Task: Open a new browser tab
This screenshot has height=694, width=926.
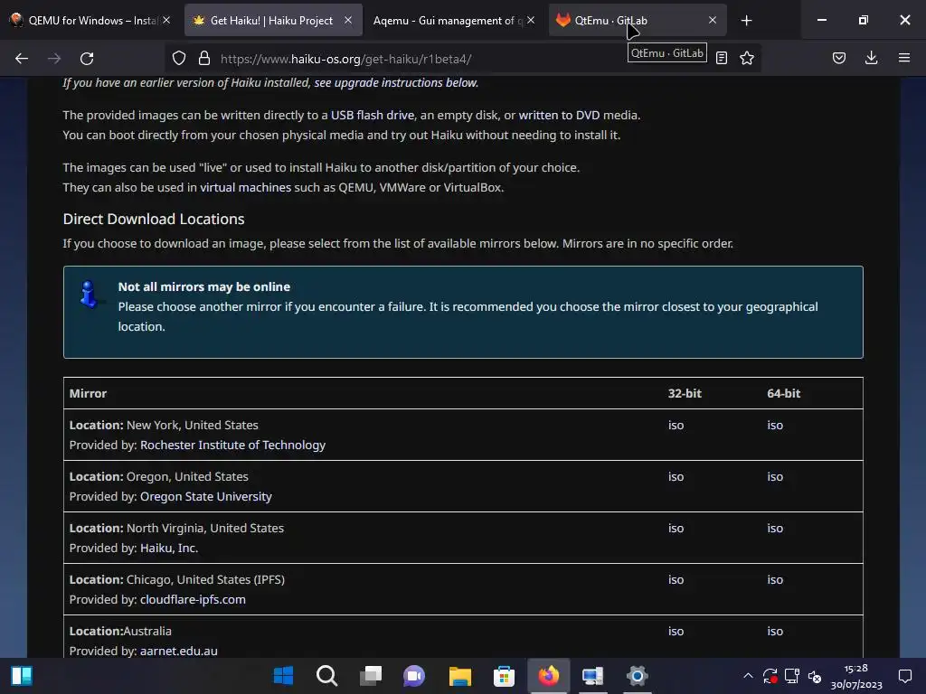Action: (746, 21)
